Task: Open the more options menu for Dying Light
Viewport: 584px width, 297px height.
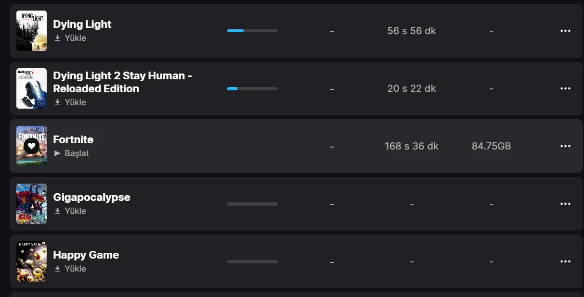Action: click(x=565, y=31)
